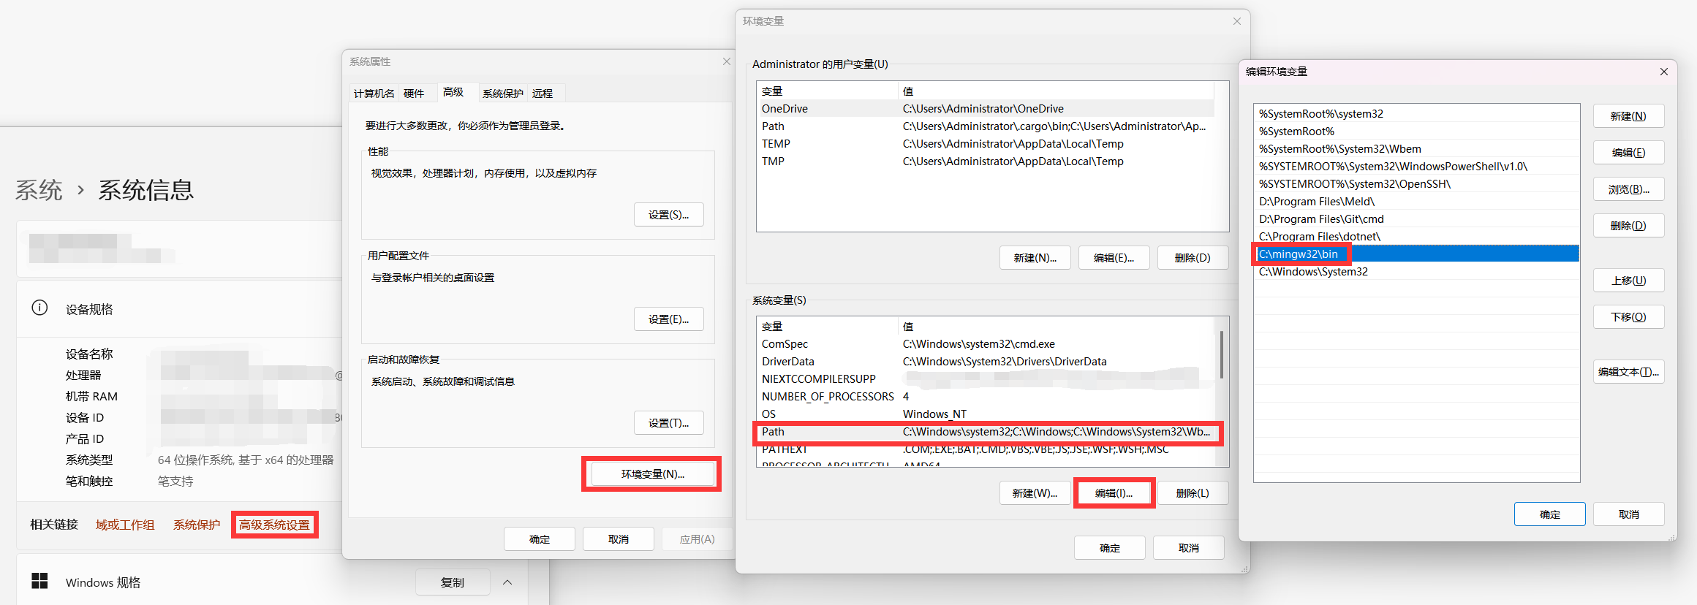Click user variables 删除(D) button

(1193, 258)
